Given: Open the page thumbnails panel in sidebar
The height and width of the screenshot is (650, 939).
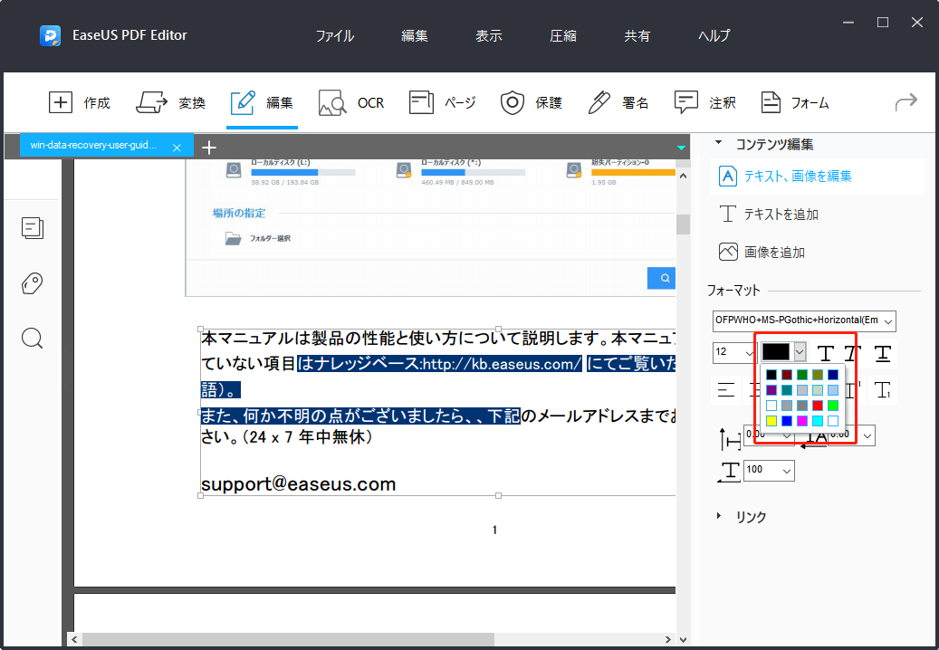Looking at the screenshot, I should [x=33, y=228].
